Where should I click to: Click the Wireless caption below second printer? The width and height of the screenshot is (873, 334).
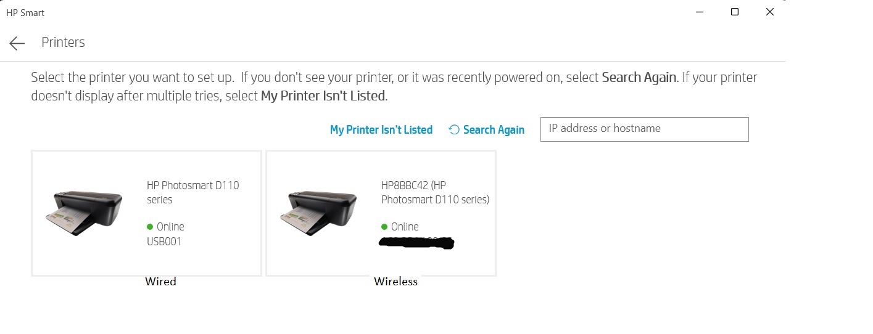click(x=395, y=282)
